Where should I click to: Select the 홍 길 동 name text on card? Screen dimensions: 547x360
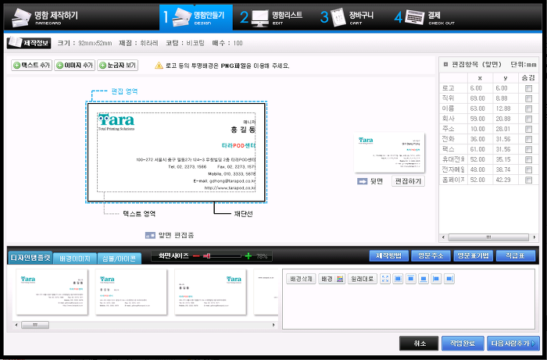tap(243, 130)
